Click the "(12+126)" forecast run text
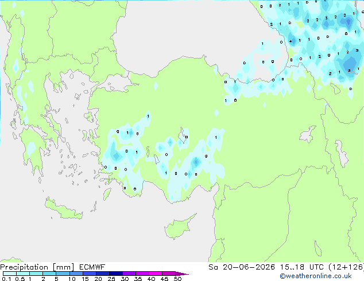Screen dimensions: 364x281 (x=346, y=267)
